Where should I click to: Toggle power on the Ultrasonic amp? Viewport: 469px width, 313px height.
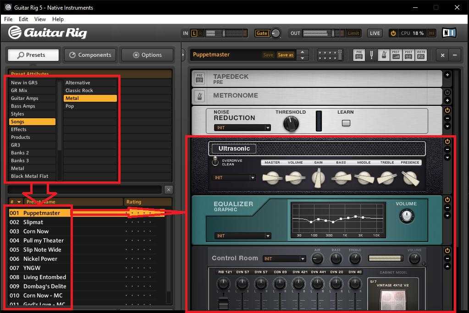(447, 142)
